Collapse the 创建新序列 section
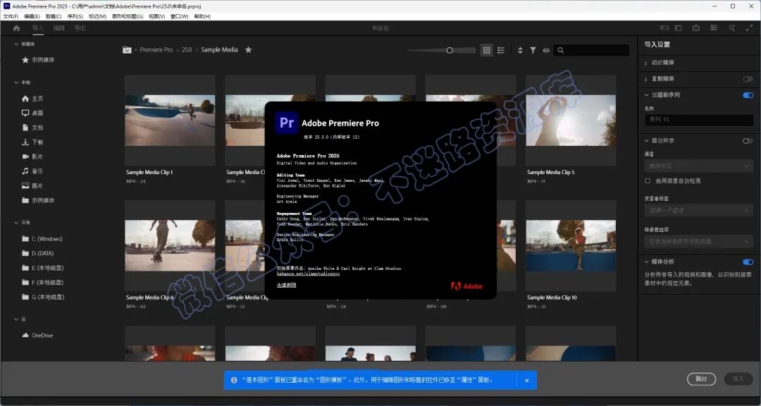This screenshot has height=406, width=761. (x=646, y=95)
